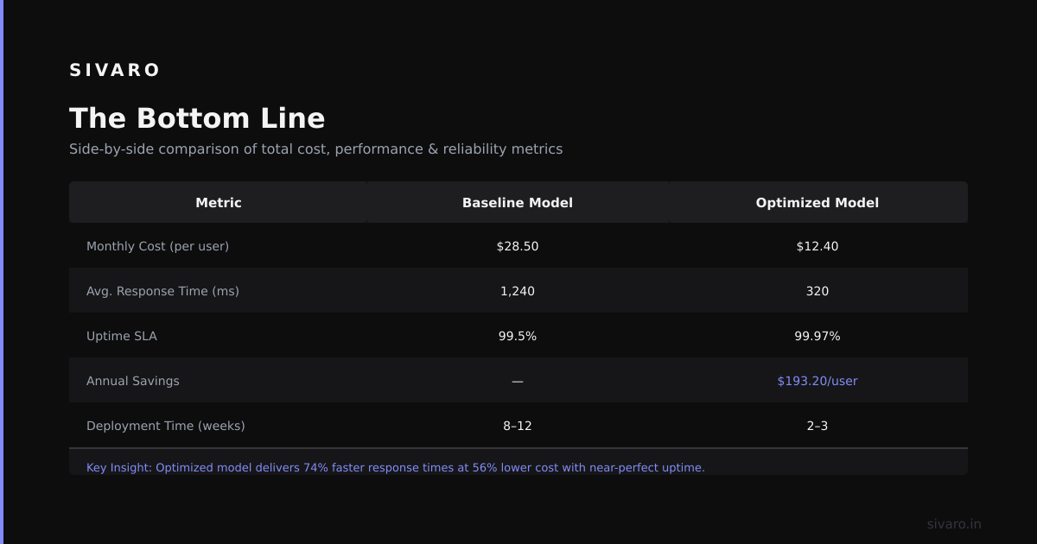Click the Metric column header

coord(219,203)
